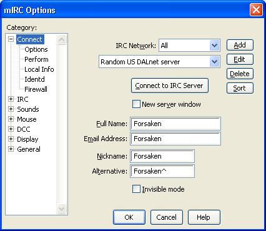Image resolution: width=266 pixels, height=231 pixels.
Task: Select the DCC category label
Action: click(23, 129)
